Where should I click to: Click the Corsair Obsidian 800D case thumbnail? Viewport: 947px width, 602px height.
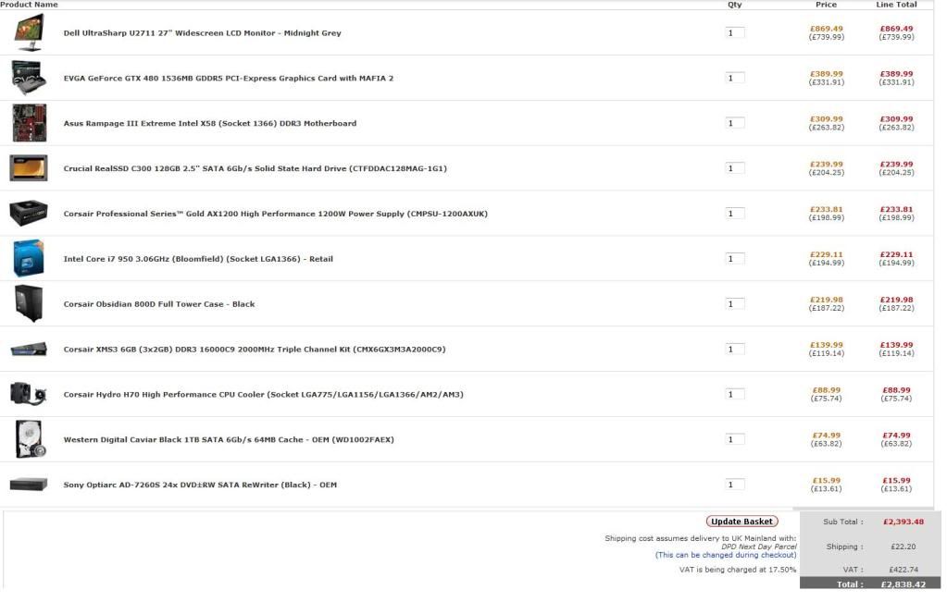point(29,303)
